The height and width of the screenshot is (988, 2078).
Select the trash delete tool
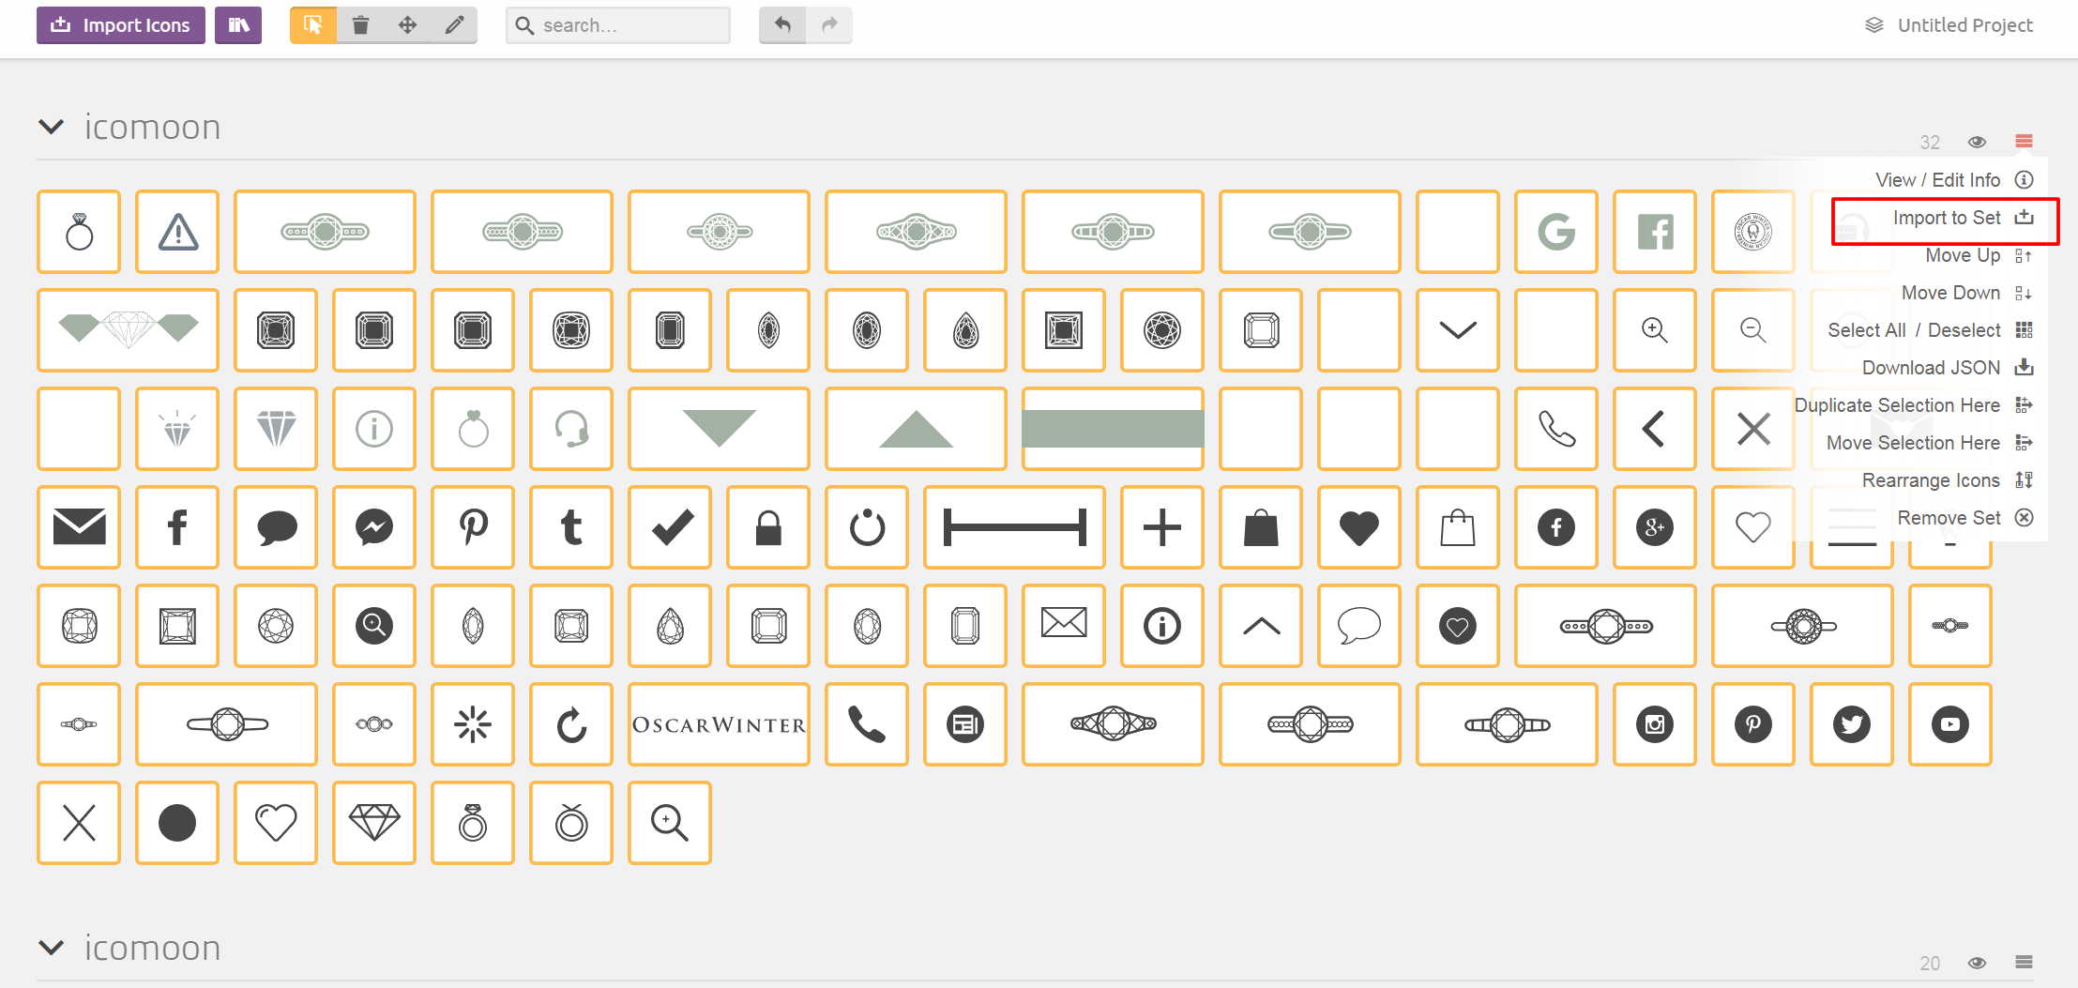[360, 25]
